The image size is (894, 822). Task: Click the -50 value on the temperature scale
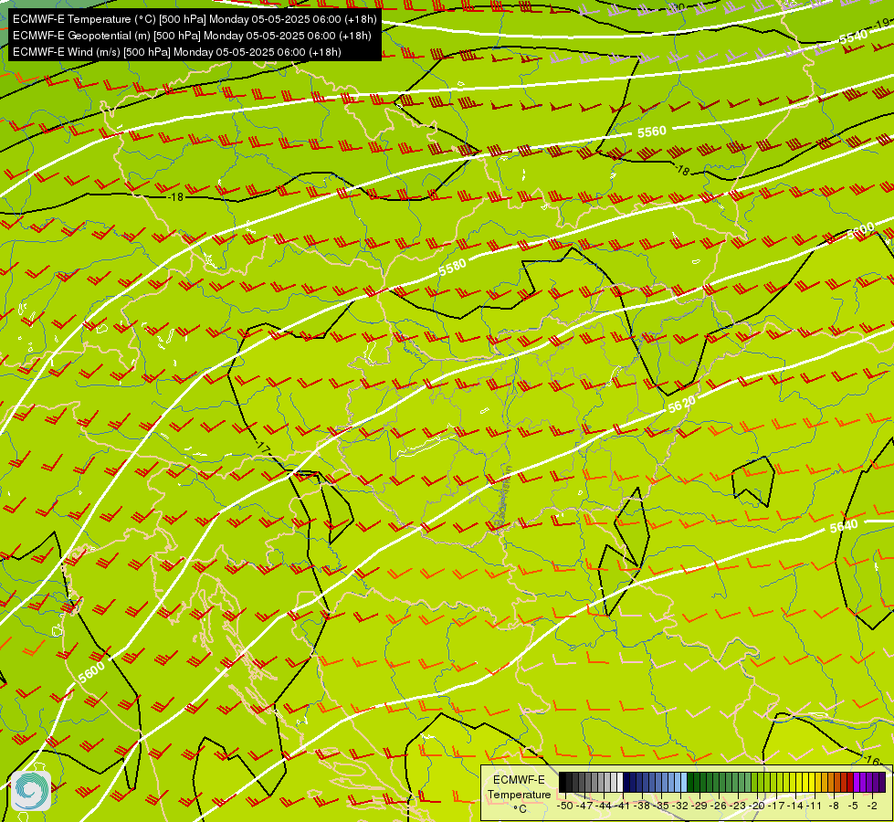pyautogui.click(x=565, y=806)
